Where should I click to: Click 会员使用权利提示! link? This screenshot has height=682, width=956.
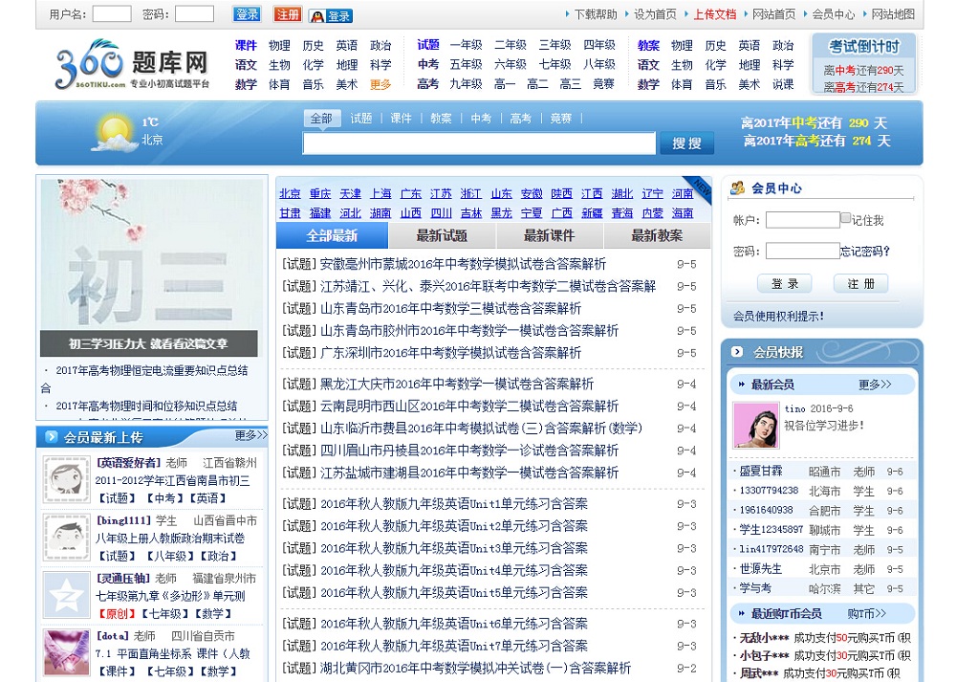click(x=778, y=316)
